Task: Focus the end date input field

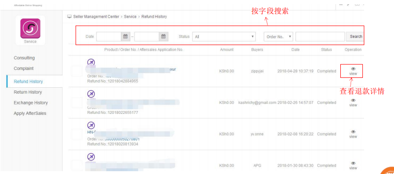Action: [147, 37]
